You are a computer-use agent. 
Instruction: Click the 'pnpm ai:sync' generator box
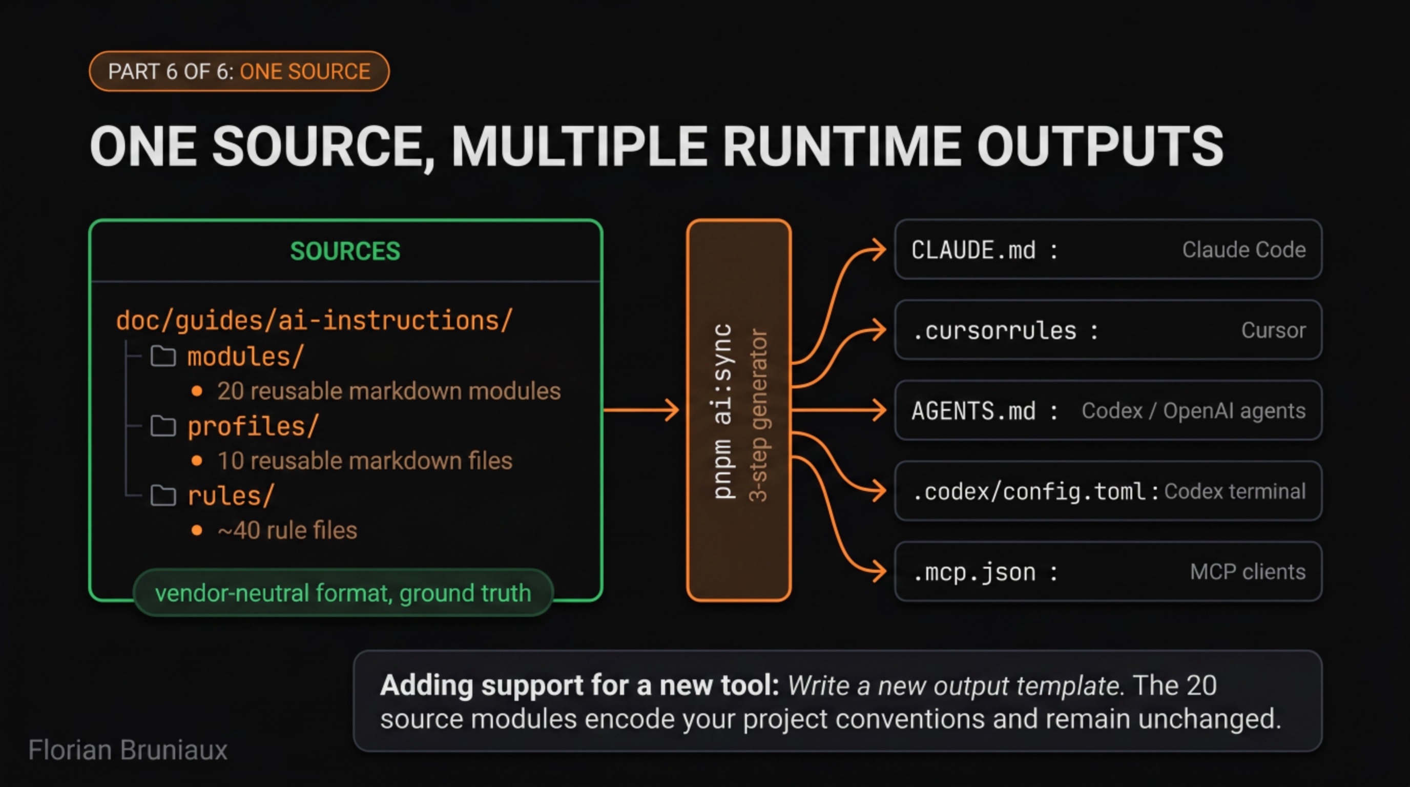tap(739, 410)
